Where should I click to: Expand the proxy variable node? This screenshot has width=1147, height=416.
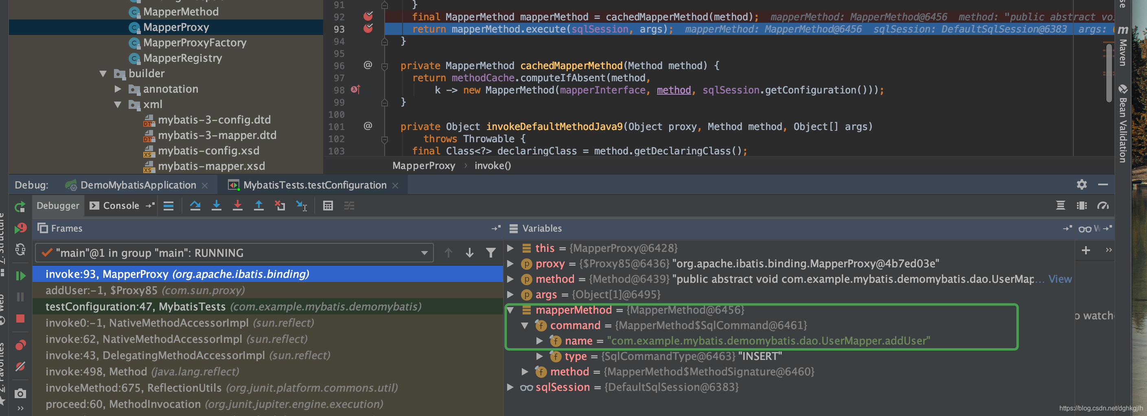511,264
